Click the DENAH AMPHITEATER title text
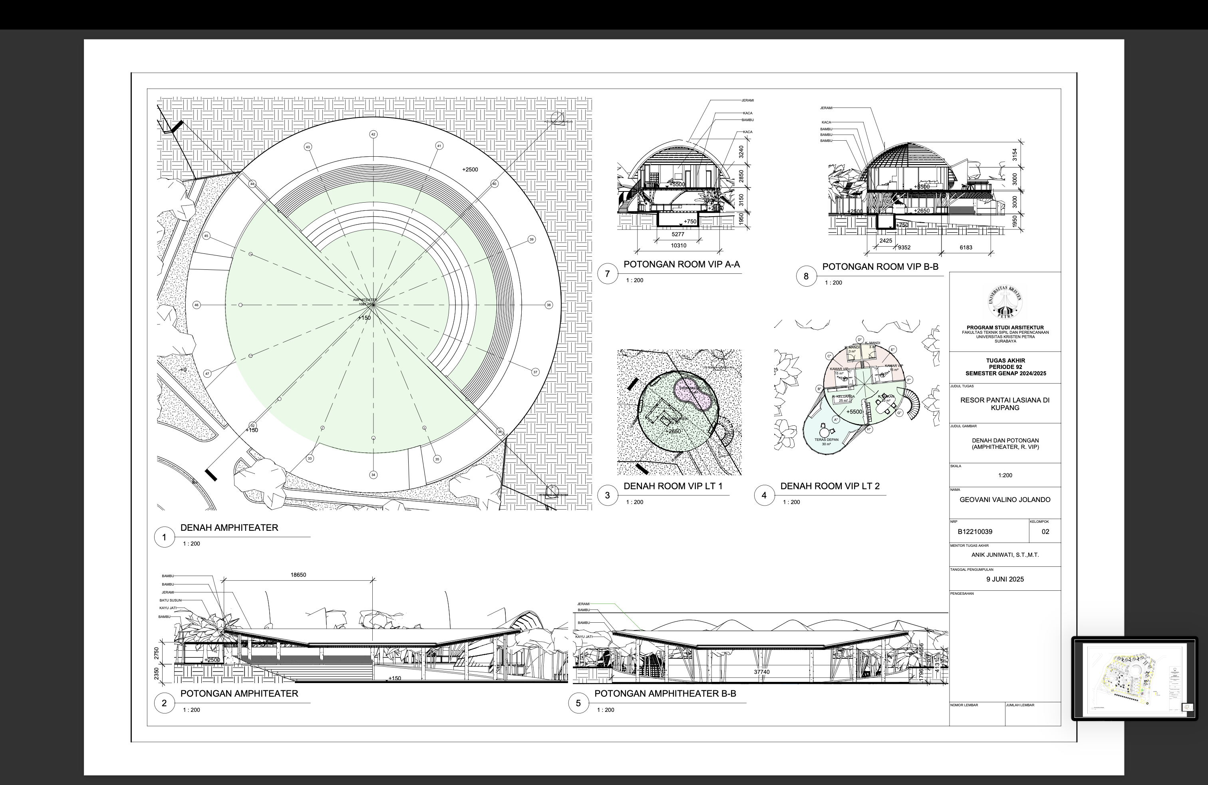Image resolution: width=1208 pixels, height=785 pixels. tap(229, 528)
